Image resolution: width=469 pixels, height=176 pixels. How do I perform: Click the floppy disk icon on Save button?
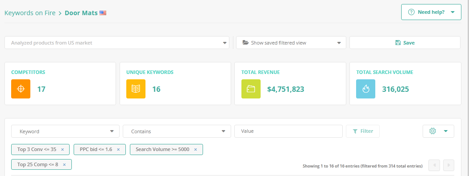(x=398, y=43)
